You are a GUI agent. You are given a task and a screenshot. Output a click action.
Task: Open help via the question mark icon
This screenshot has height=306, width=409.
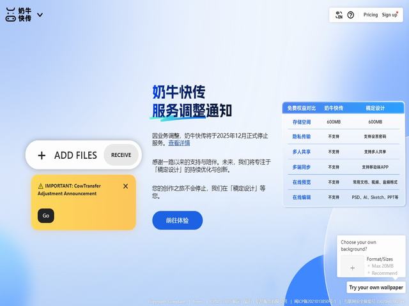click(351, 15)
